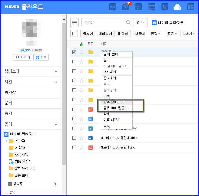Select 이동 in context menu
Image resolution: width=199 pixels, height=196 pixels.
(106, 96)
